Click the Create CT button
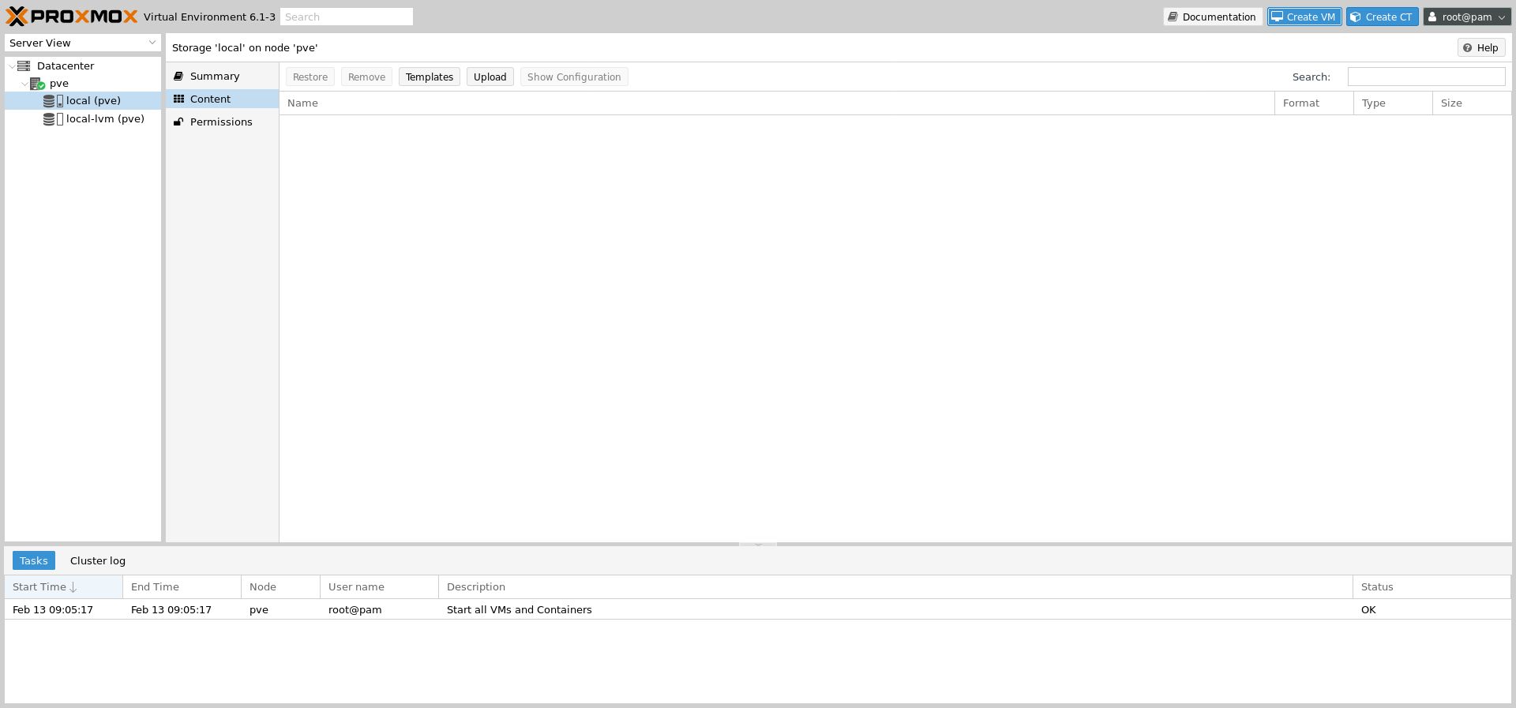The image size is (1516, 708). pyautogui.click(x=1383, y=17)
